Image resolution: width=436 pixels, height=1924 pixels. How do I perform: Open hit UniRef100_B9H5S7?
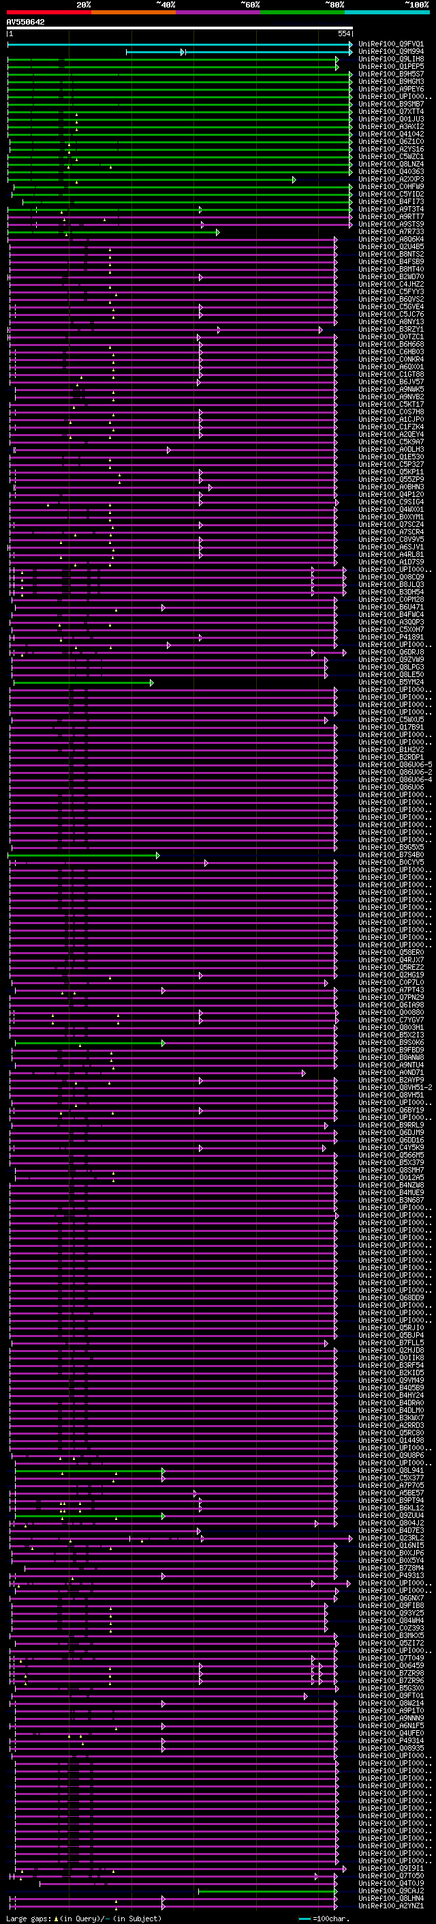391,74
